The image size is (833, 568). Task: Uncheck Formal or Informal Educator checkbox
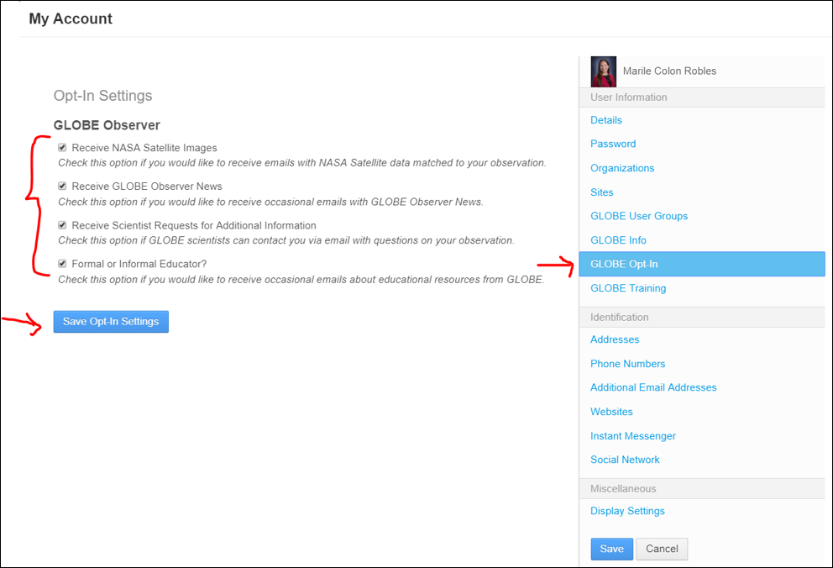pyautogui.click(x=62, y=264)
